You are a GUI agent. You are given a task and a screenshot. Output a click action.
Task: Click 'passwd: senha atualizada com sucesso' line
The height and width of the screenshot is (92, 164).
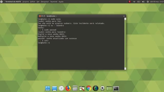pyautogui.click(x=57, y=39)
